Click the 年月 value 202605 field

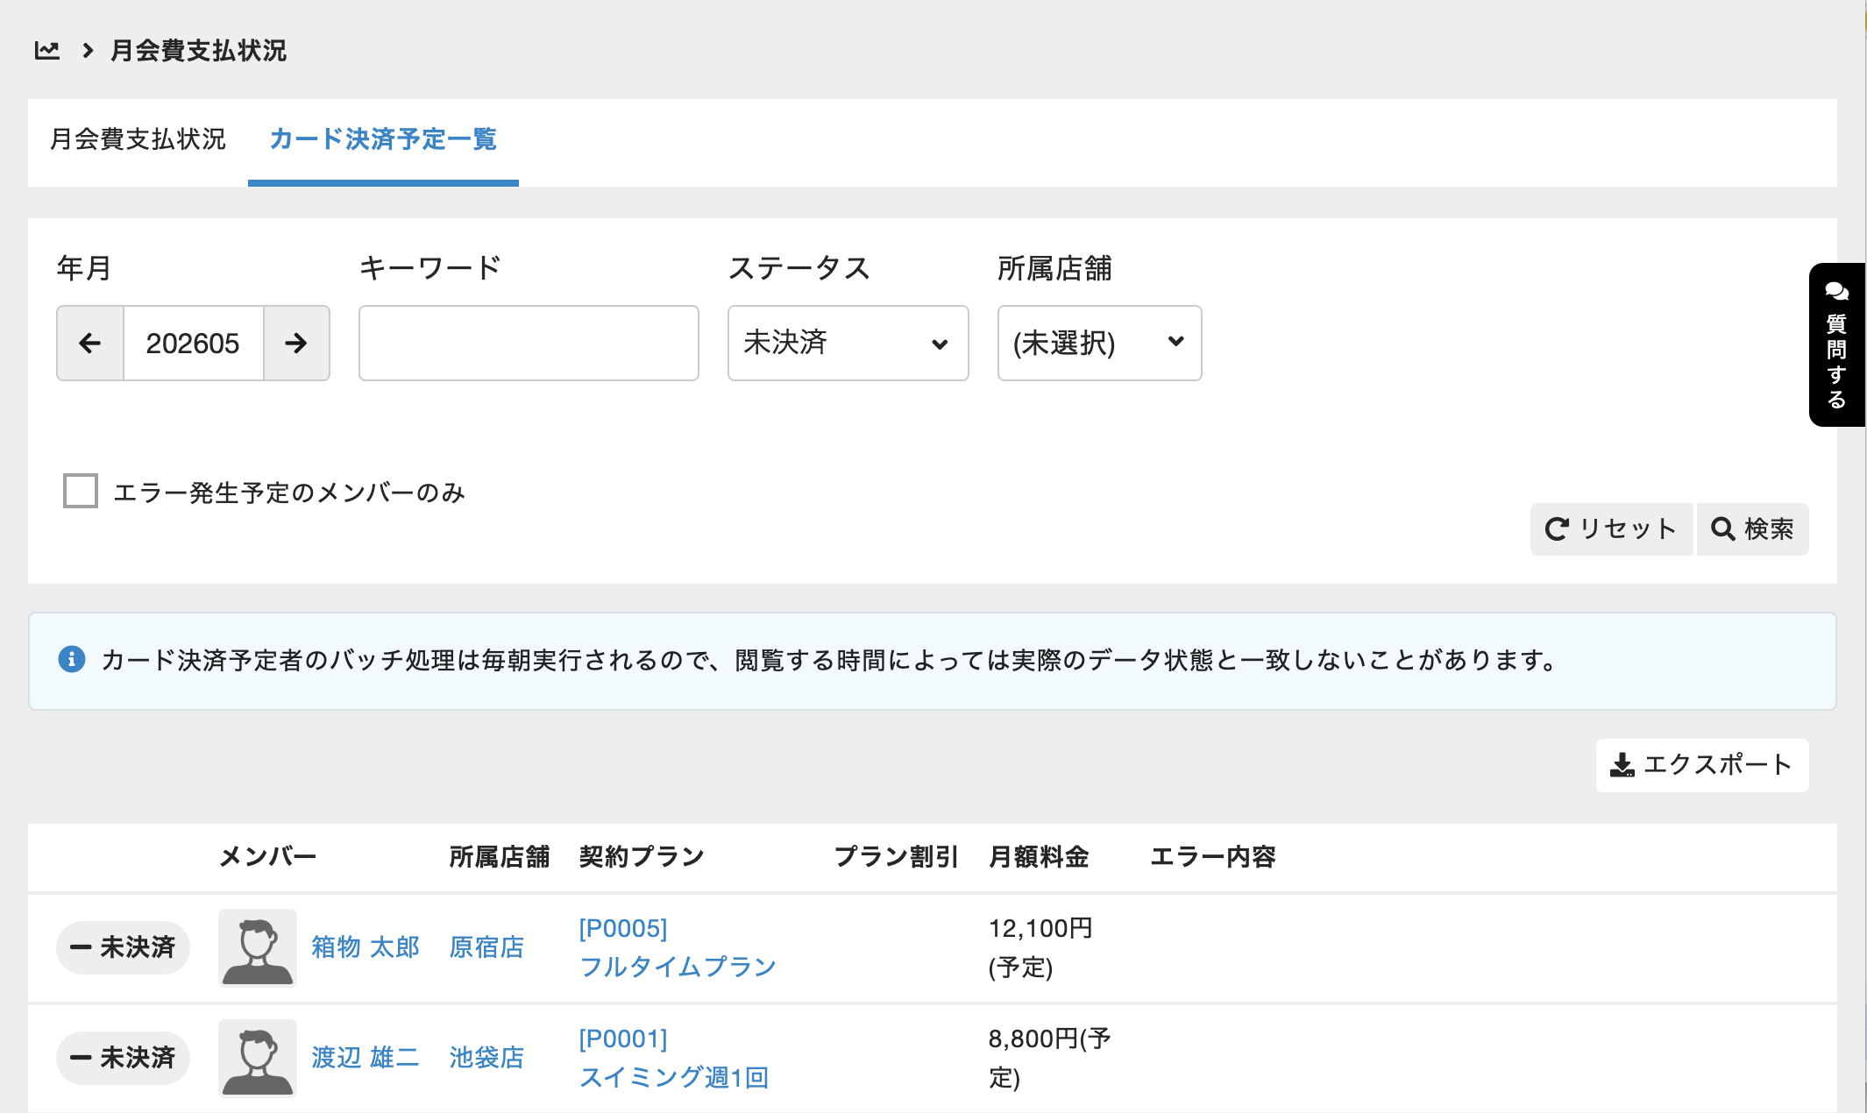(x=193, y=343)
